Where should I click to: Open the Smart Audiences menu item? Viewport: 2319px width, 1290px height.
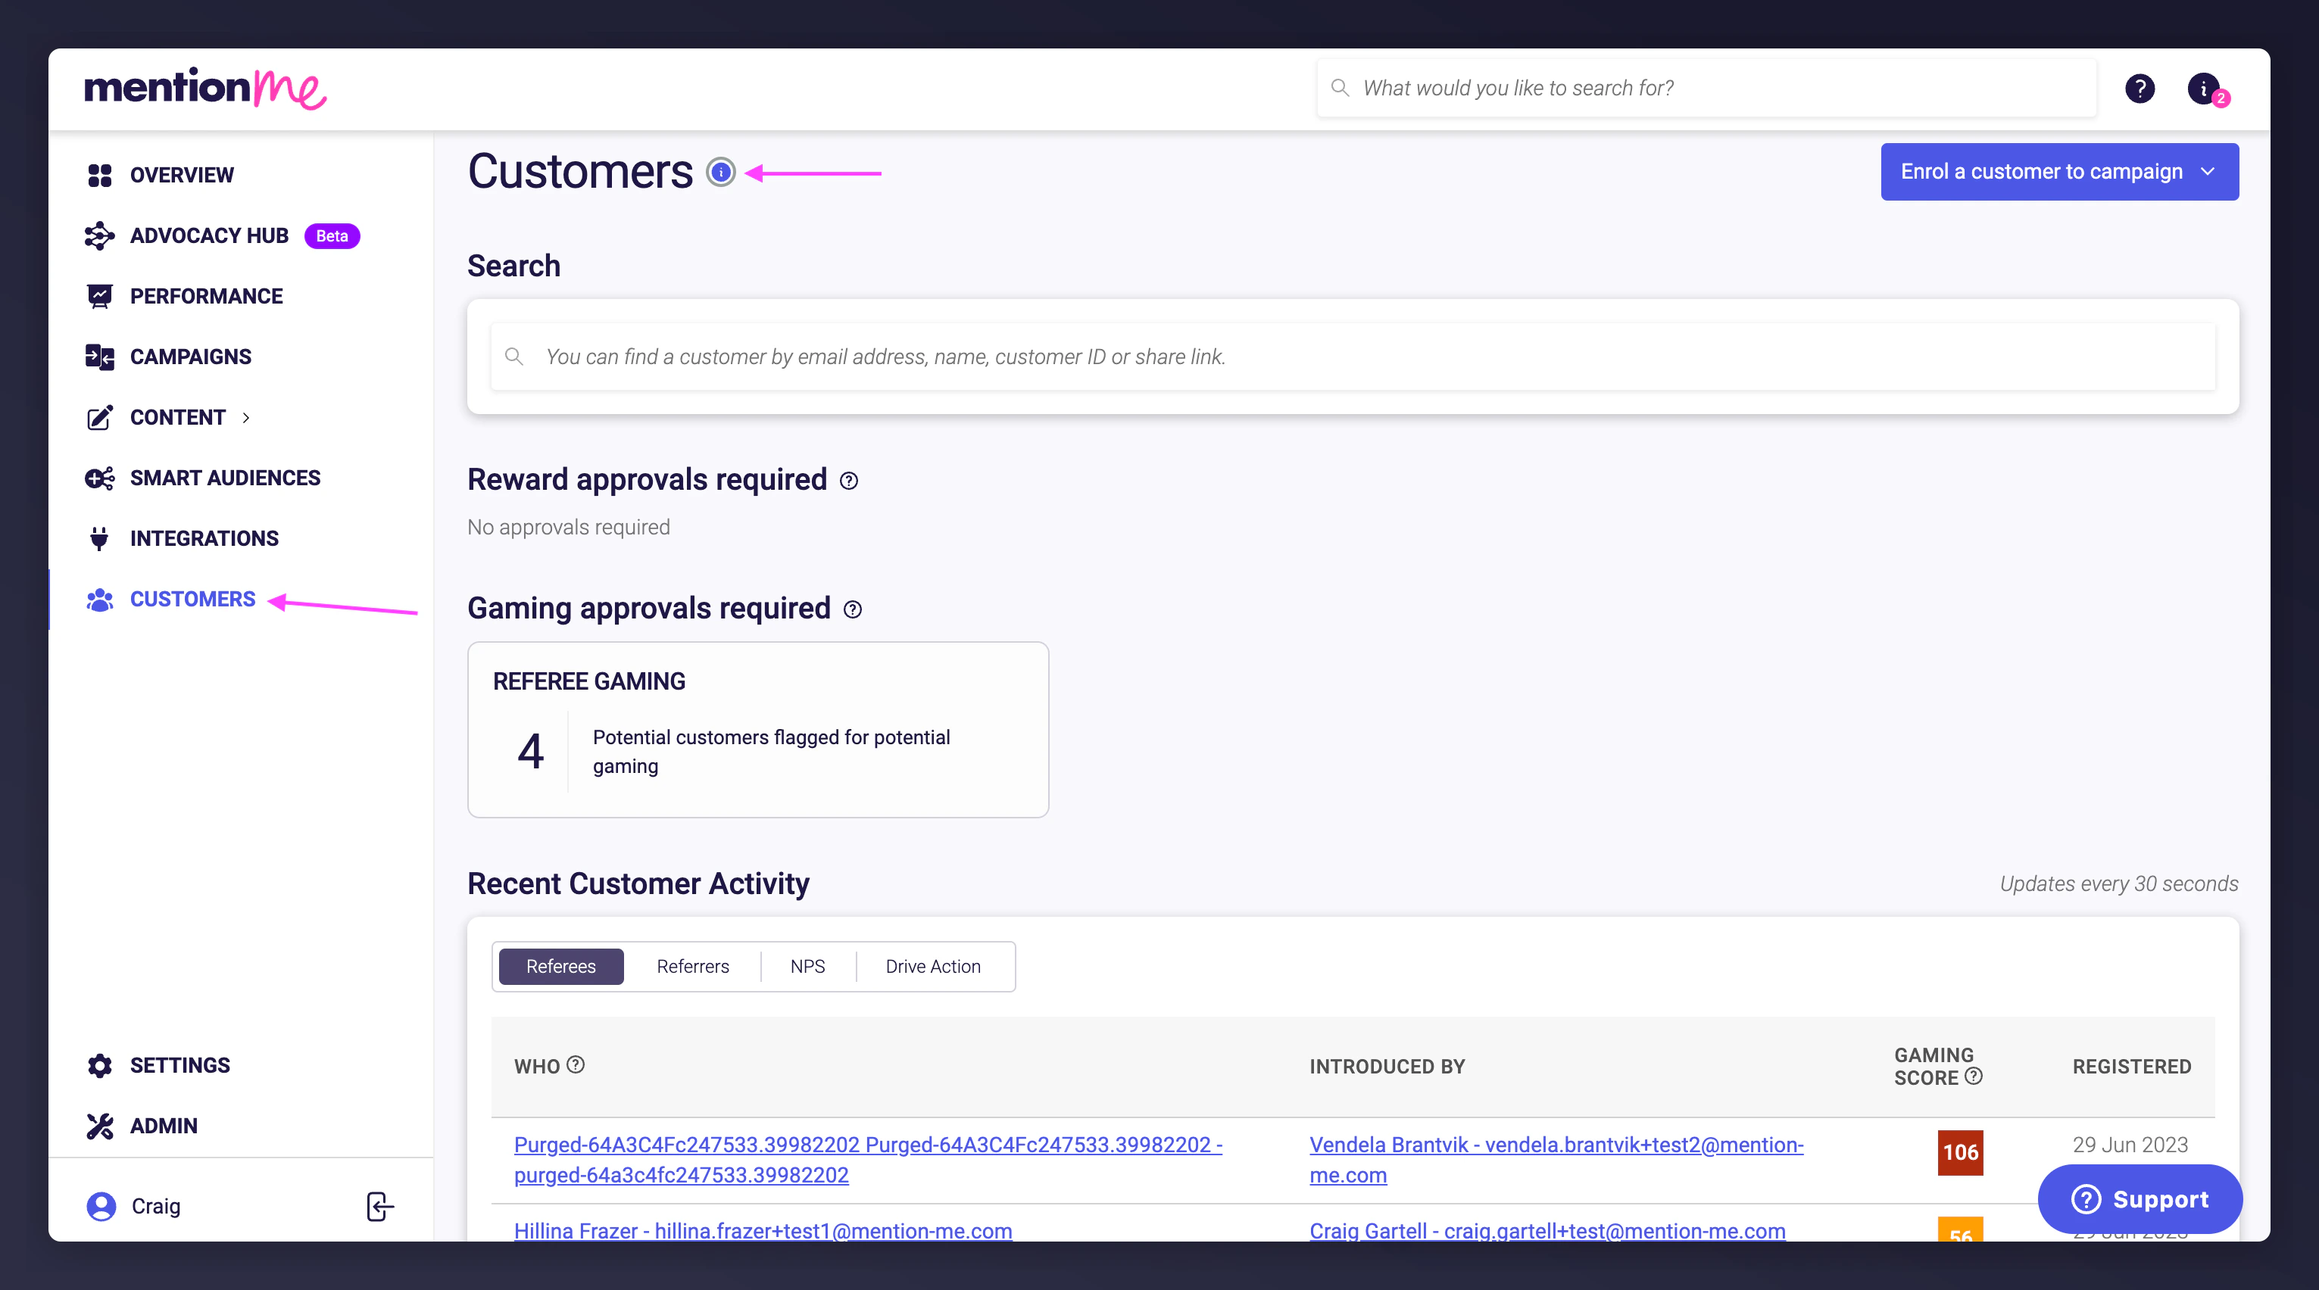coord(225,478)
